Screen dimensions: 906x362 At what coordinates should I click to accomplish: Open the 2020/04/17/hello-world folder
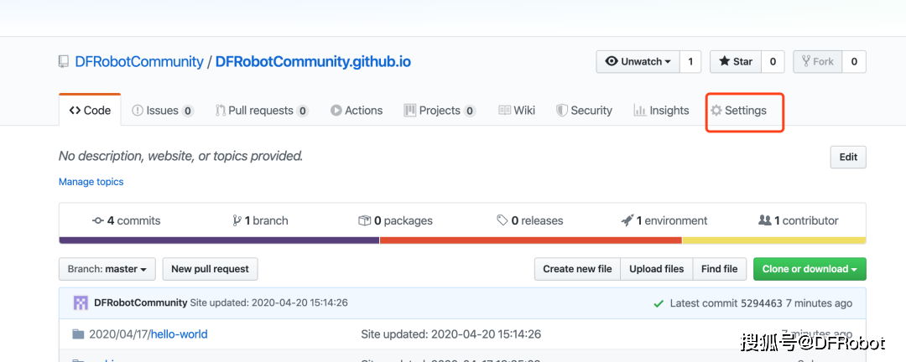click(148, 334)
